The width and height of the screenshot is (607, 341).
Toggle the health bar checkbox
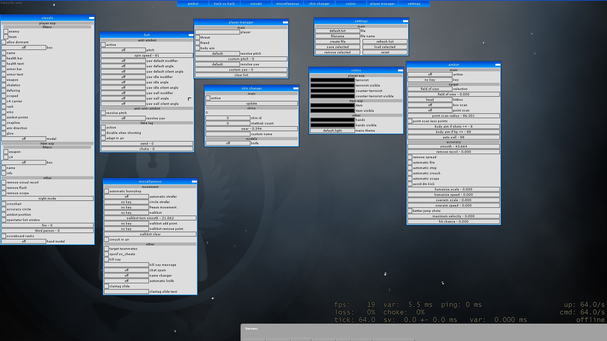coord(4,58)
